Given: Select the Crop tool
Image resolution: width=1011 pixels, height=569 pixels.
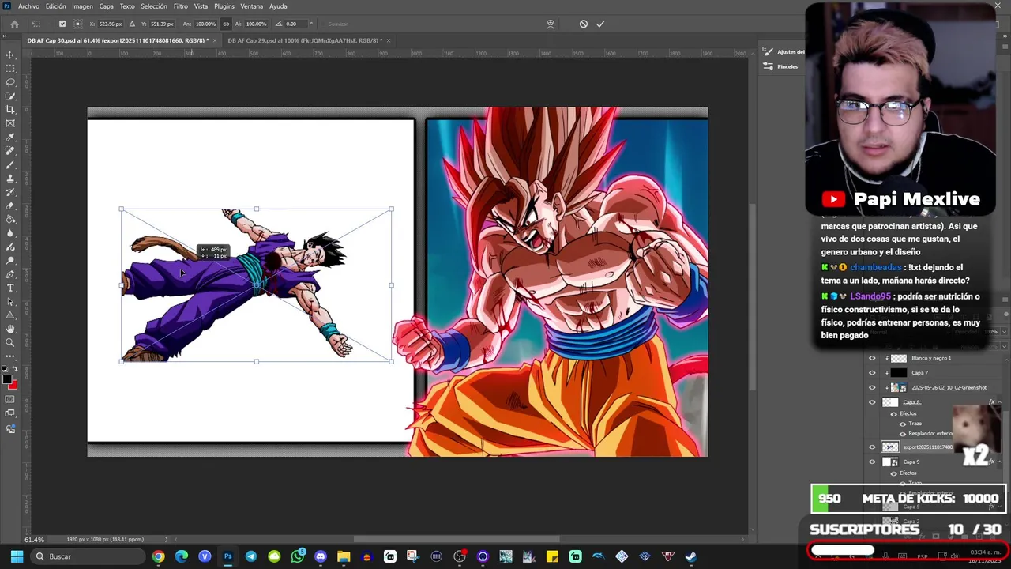Looking at the screenshot, I should pos(10,110).
